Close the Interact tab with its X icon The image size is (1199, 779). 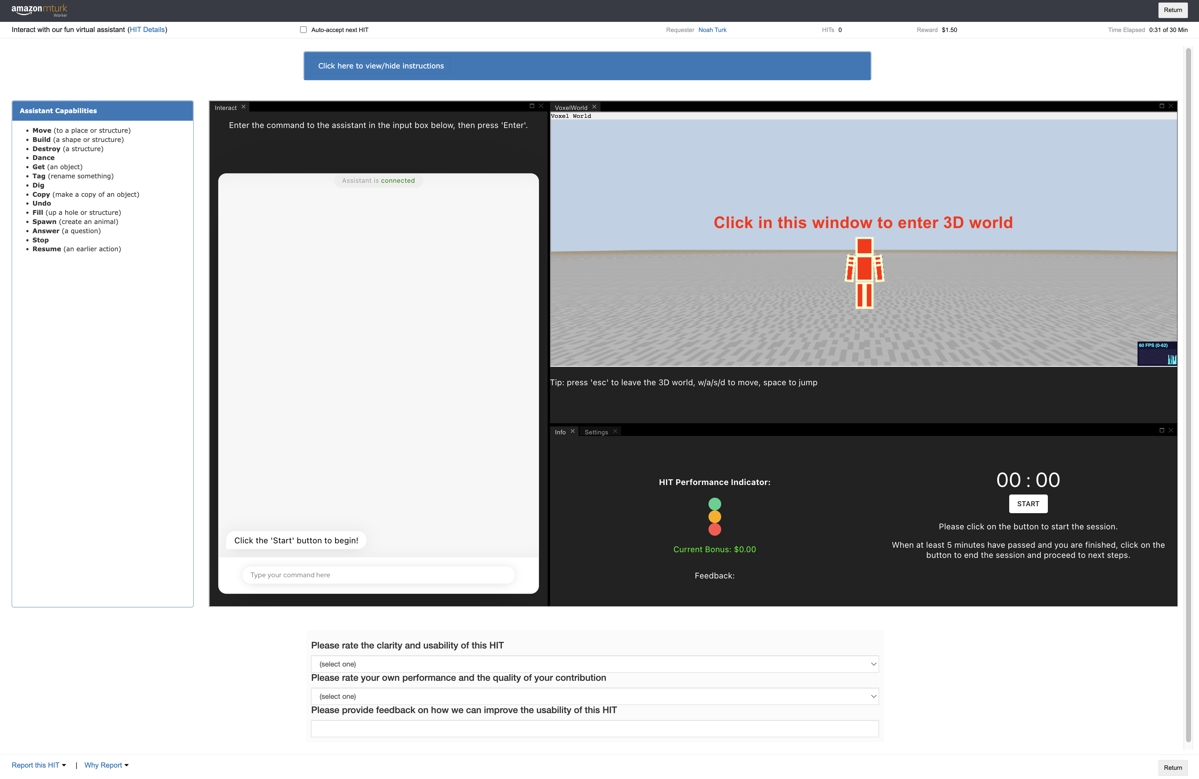pyautogui.click(x=243, y=107)
